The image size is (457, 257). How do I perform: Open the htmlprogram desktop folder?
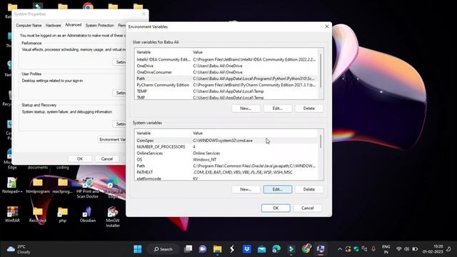[x=38, y=185]
